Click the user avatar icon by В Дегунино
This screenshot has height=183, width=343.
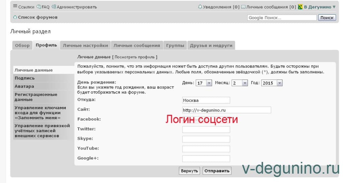(x=300, y=7)
